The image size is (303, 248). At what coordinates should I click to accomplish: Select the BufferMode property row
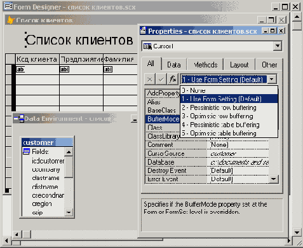coord(163,119)
